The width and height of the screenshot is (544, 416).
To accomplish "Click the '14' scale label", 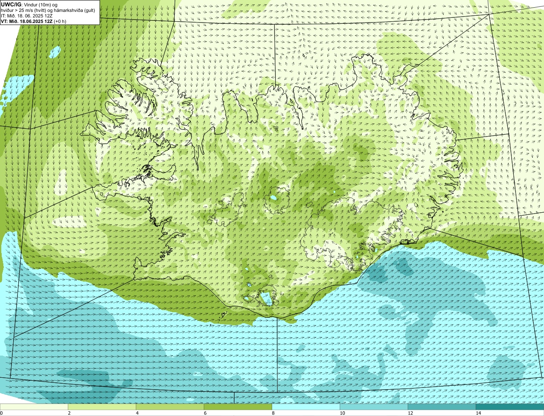I will [x=478, y=413].
